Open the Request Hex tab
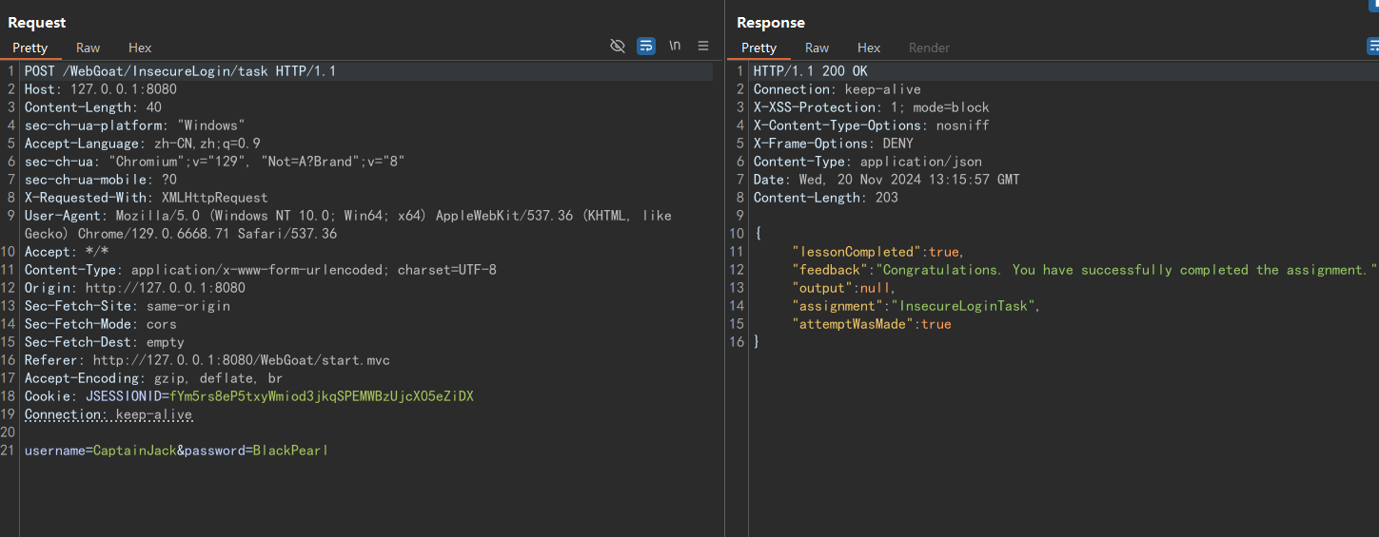 140,48
